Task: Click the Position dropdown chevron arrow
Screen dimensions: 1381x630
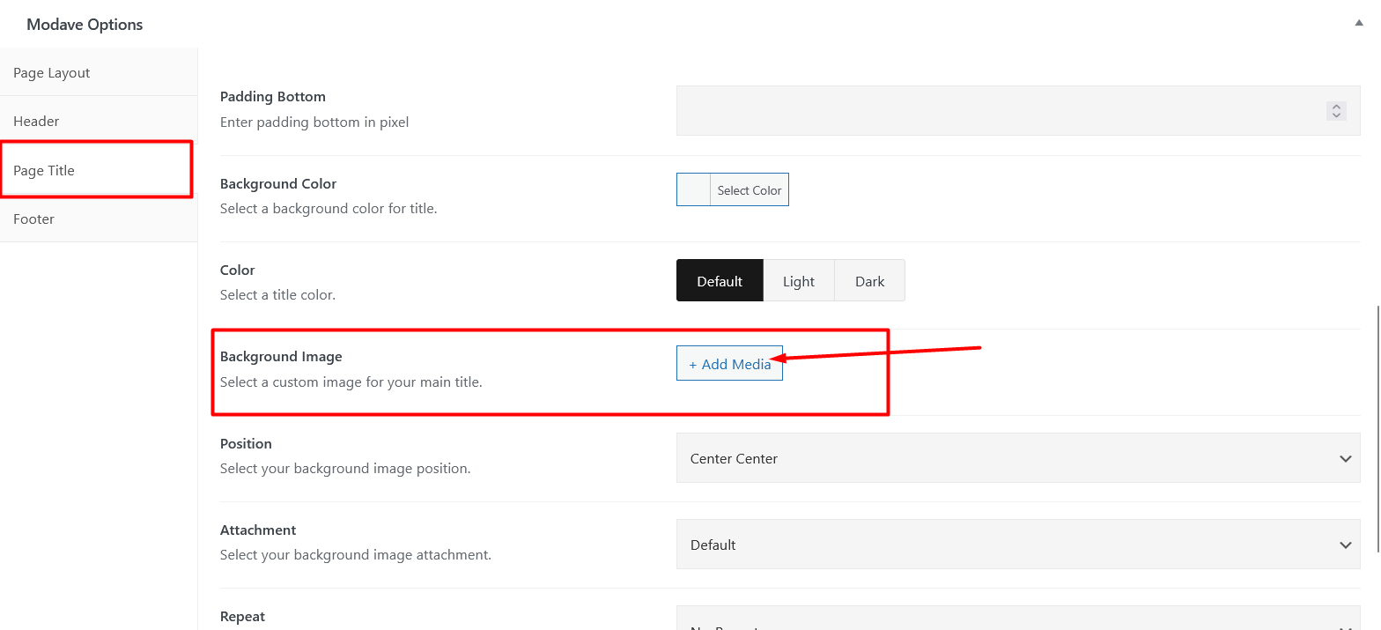Action: click(1345, 458)
